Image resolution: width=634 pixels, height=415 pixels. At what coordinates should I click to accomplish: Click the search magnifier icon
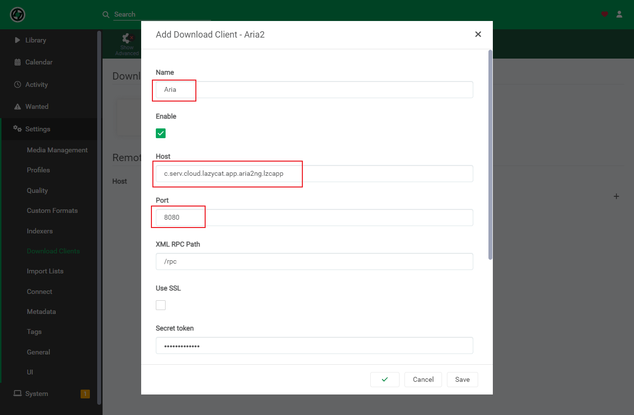click(106, 15)
